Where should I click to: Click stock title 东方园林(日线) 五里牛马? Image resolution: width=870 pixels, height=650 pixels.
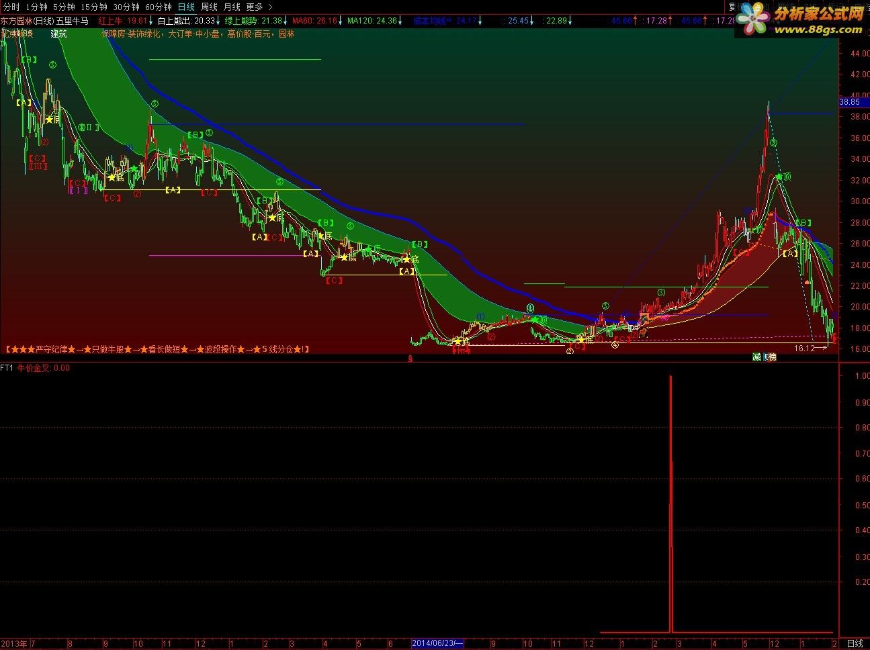coord(44,21)
